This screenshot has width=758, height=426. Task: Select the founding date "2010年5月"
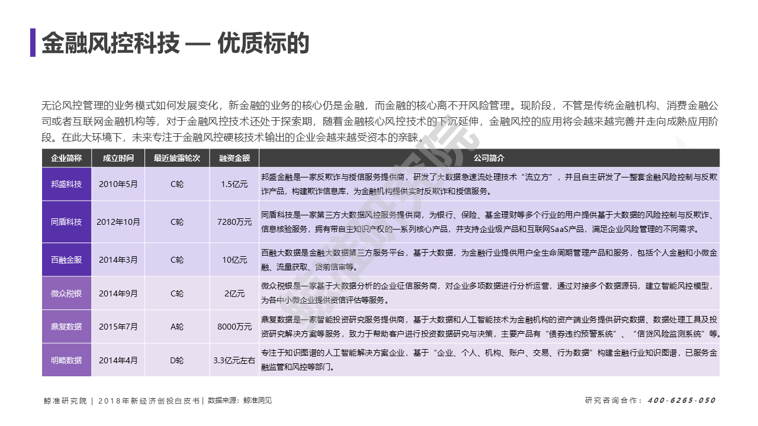click(x=118, y=184)
